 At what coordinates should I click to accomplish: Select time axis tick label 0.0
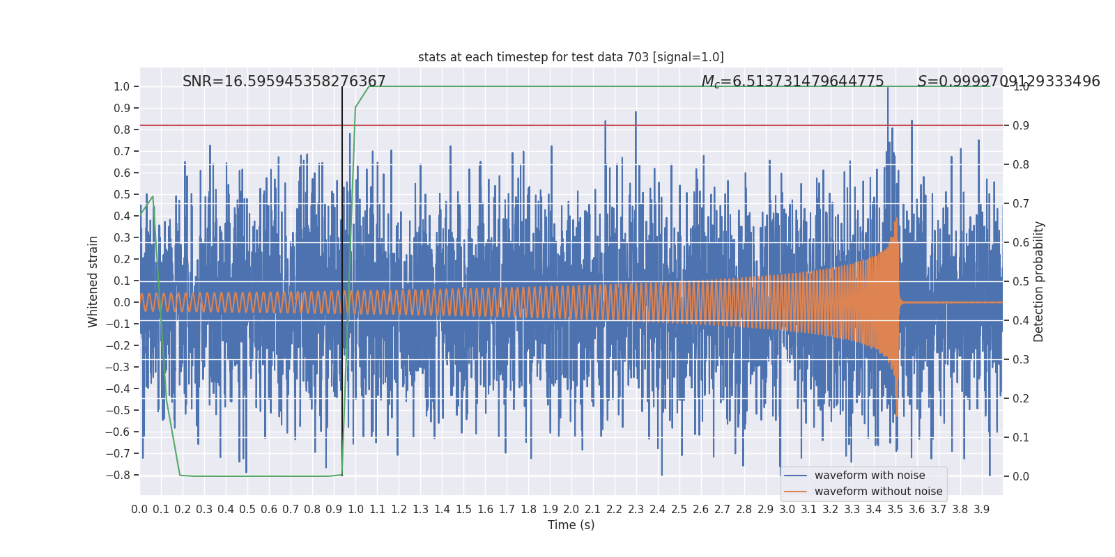coord(139,510)
